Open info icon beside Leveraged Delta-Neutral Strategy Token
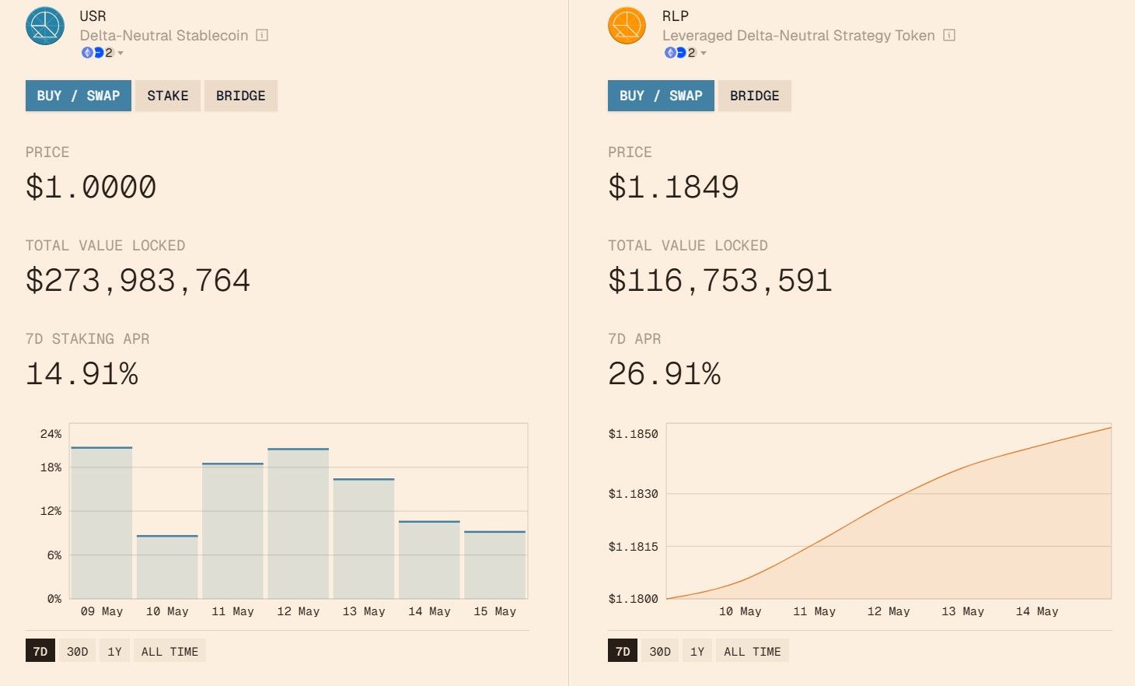 coord(948,35)
